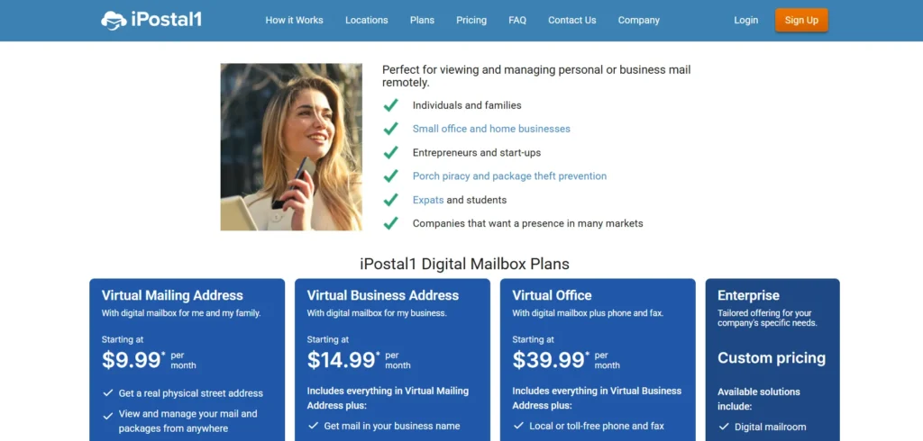923x441 pixels.
Task: Follow Porch piracy and package theft prevention link
Action: click(510, 175)
